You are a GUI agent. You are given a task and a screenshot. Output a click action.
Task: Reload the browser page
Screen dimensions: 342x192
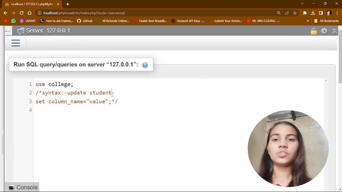click(21, 13)
